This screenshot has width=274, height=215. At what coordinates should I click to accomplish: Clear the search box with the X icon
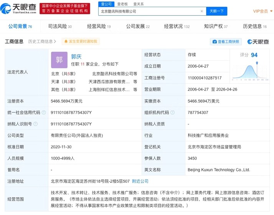coord(201,11)
